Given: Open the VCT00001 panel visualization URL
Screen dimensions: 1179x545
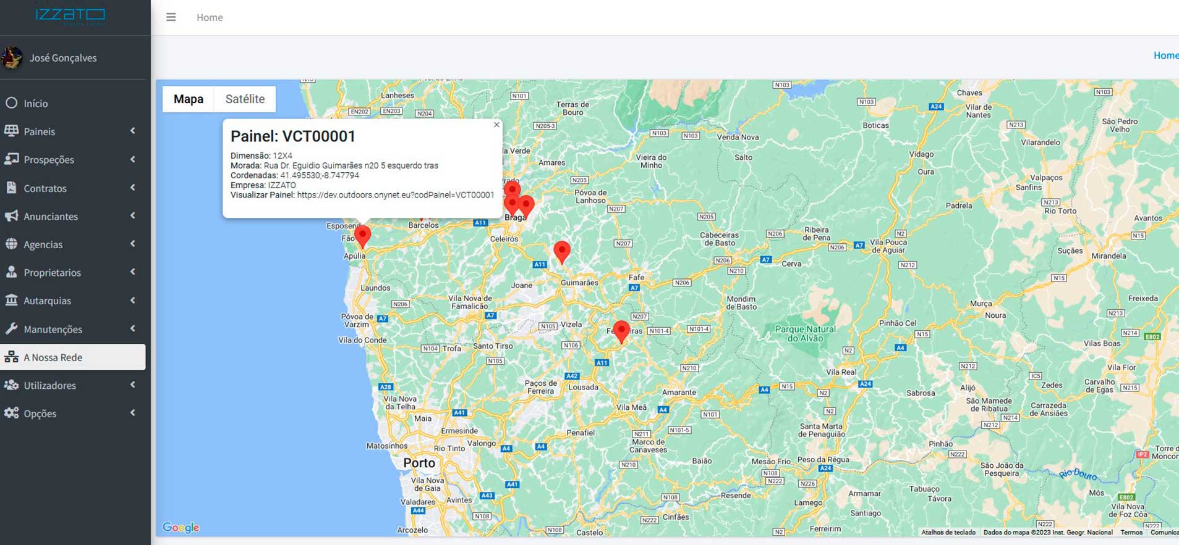Looking at the screenshot, I should coord(395,195).
